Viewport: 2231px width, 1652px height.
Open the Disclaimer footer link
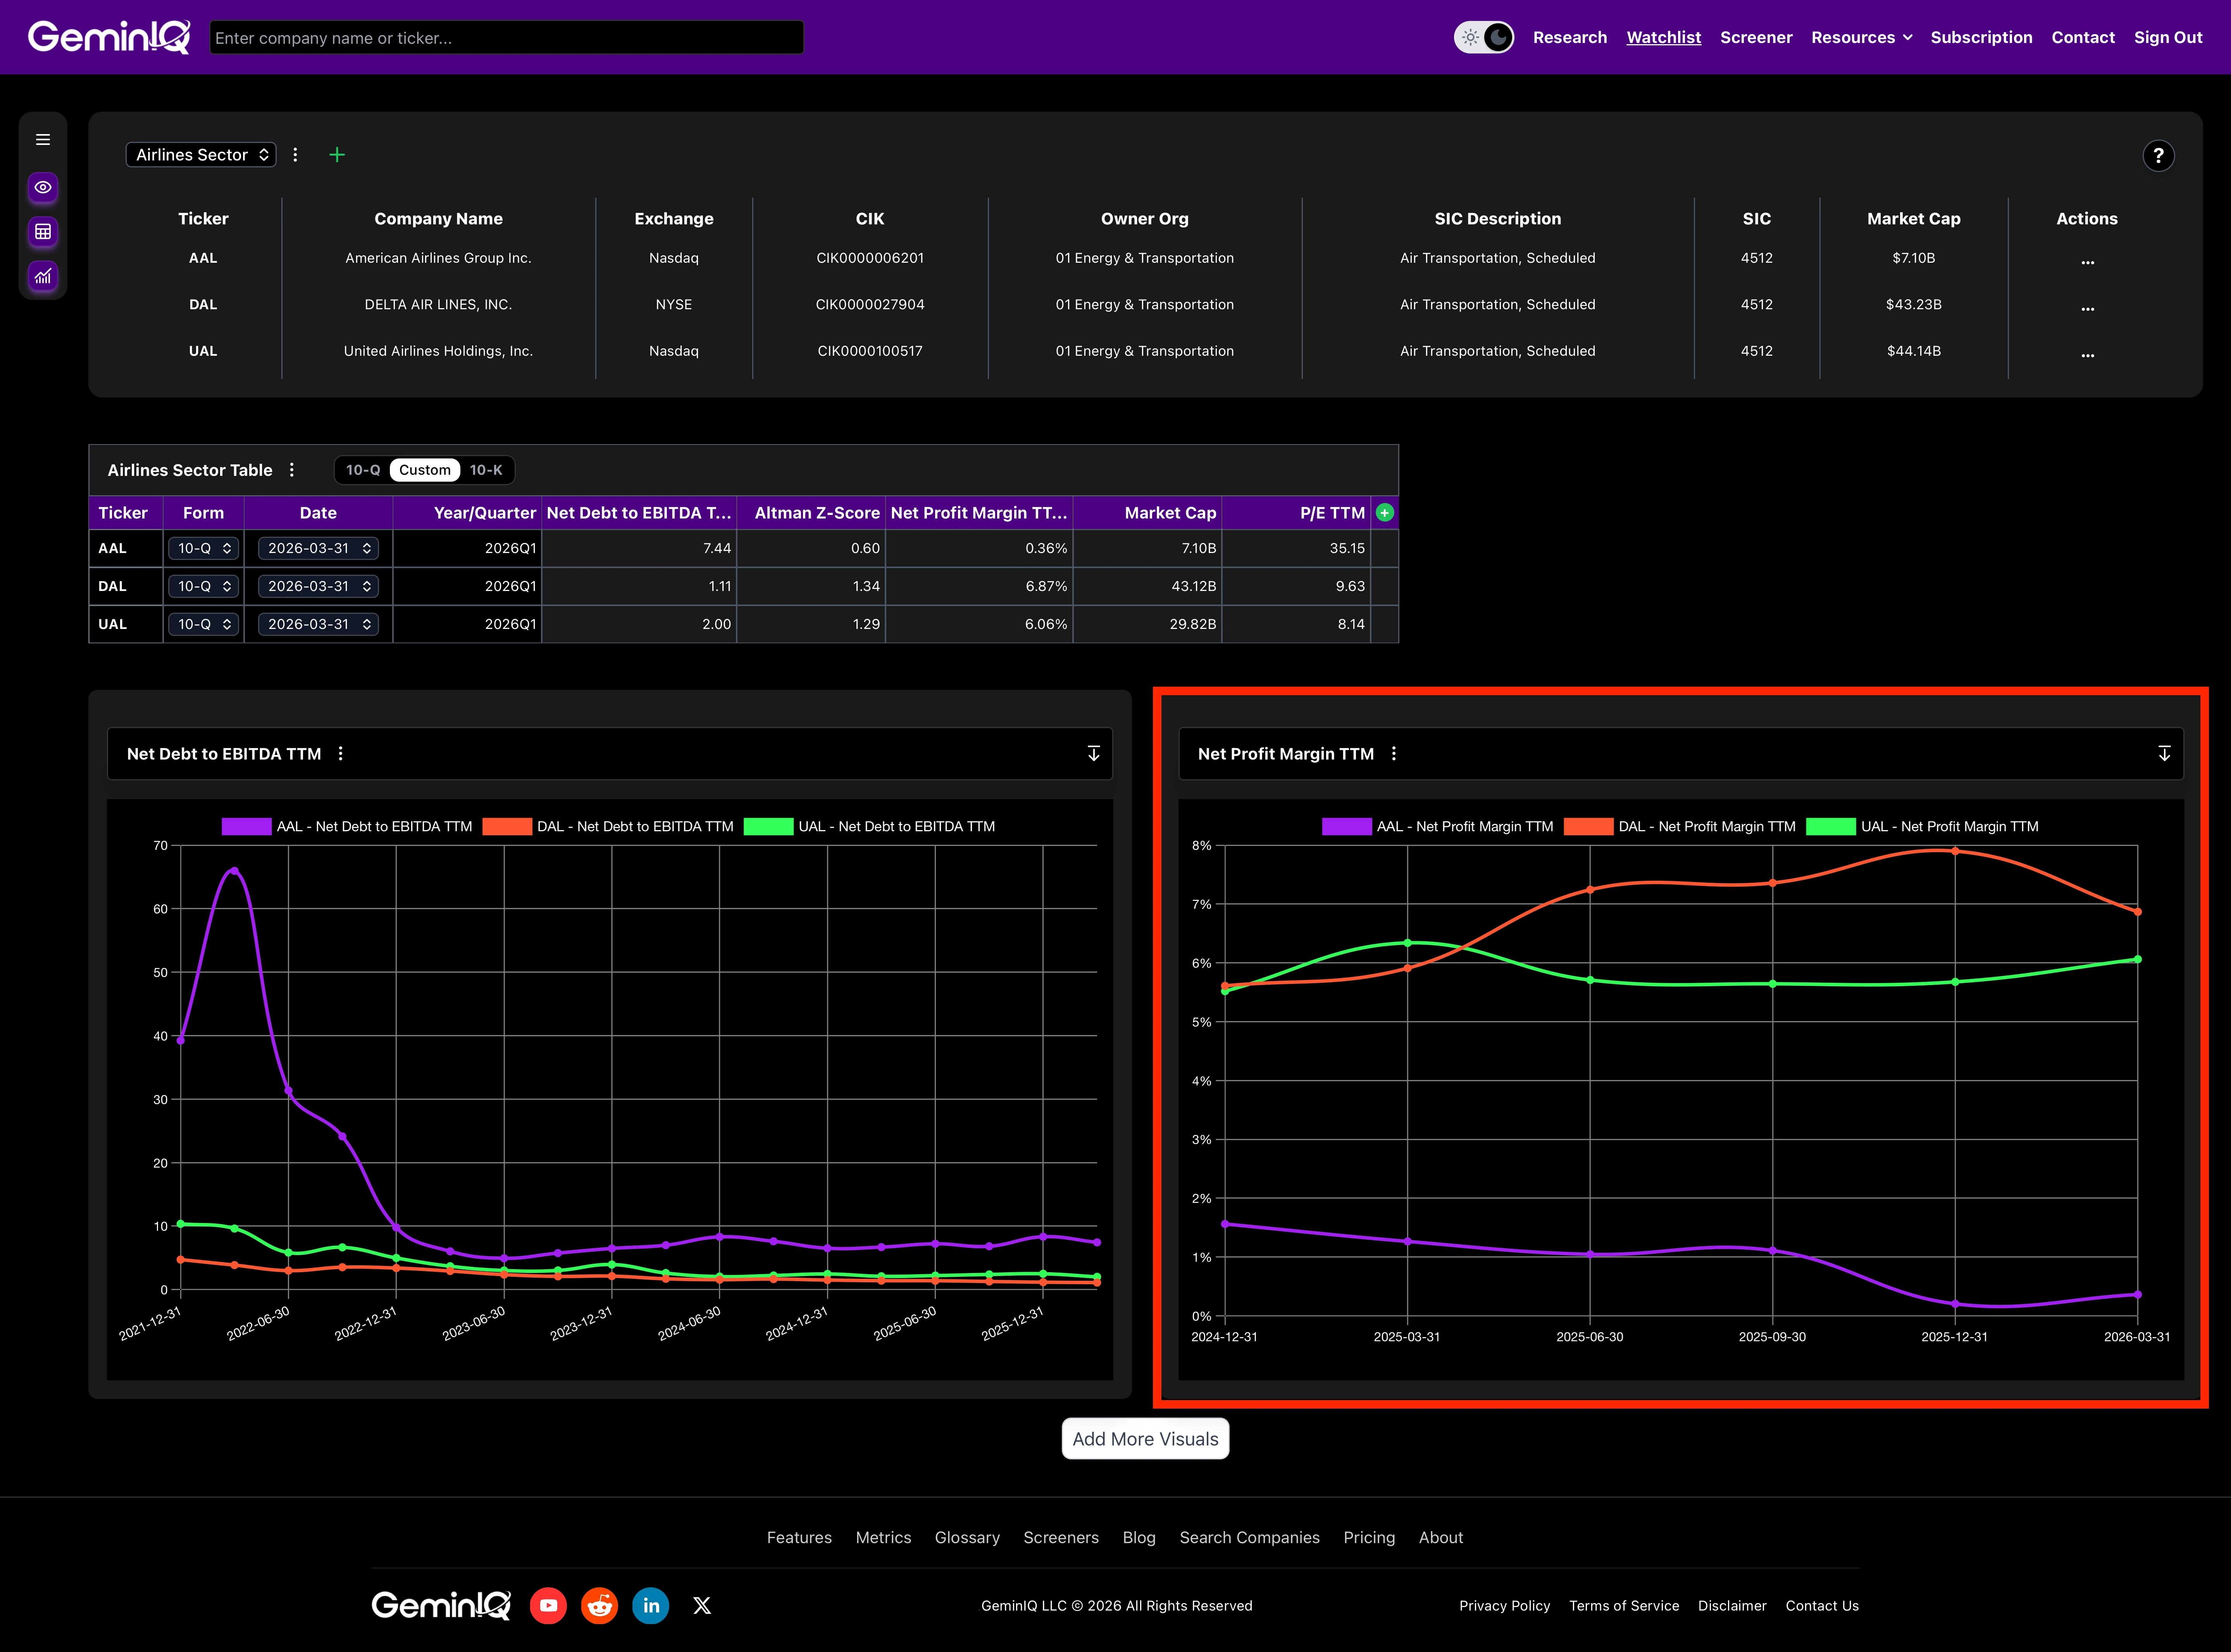pos(1732,1606)
